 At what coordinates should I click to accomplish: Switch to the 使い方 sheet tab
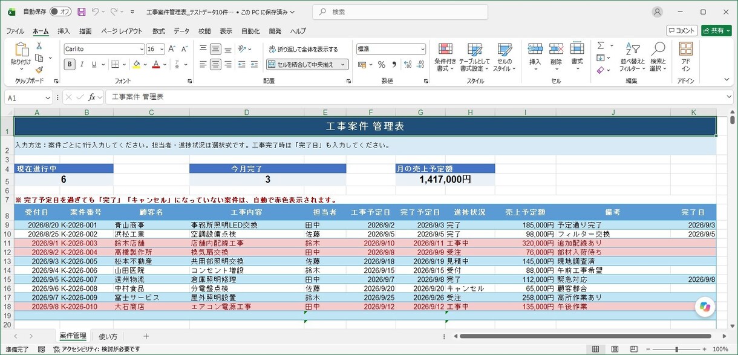pos(108,336)
